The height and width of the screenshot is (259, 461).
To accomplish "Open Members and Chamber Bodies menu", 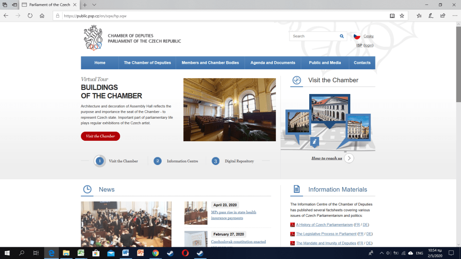I will click(210, 63).
